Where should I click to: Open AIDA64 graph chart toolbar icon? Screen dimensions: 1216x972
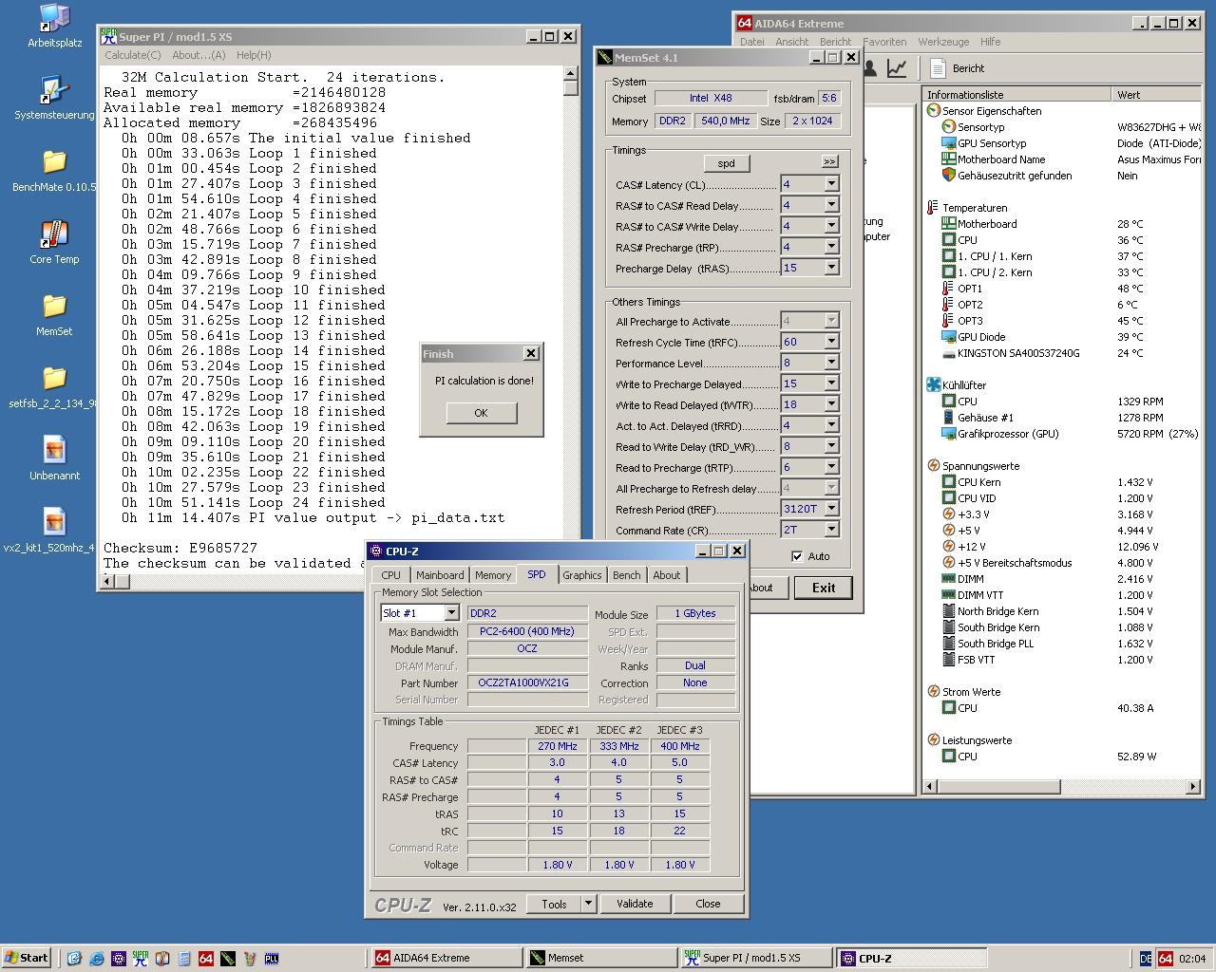point(896,68)
